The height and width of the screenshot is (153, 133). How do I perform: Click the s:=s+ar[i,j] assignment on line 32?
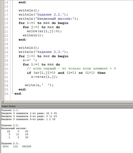44,77
